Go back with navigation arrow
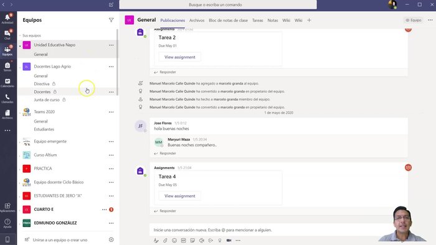This screenshot has width=436, height=245. (4, 5)
